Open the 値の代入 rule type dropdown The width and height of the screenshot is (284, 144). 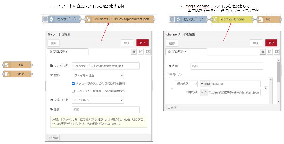pos(186,84)
